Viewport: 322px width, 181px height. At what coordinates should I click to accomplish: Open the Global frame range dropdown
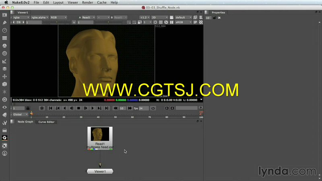click(20, 114)
